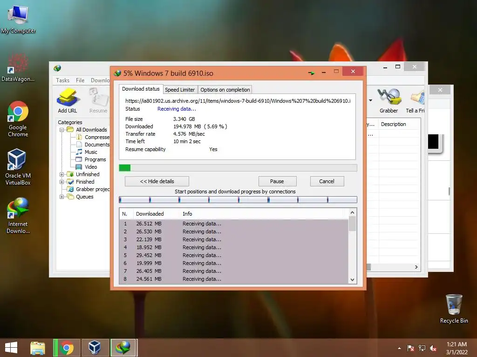This screenshot has height=357, width=477.
Task: Click the green arrow icon in download dialog title bar
Action: tap(312, 73)
